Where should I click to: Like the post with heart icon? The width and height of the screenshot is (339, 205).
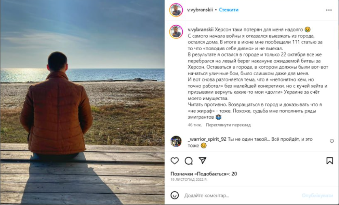tap(175, 161)
